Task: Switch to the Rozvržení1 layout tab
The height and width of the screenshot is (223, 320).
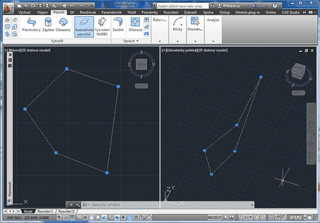Action: (45, 211)
